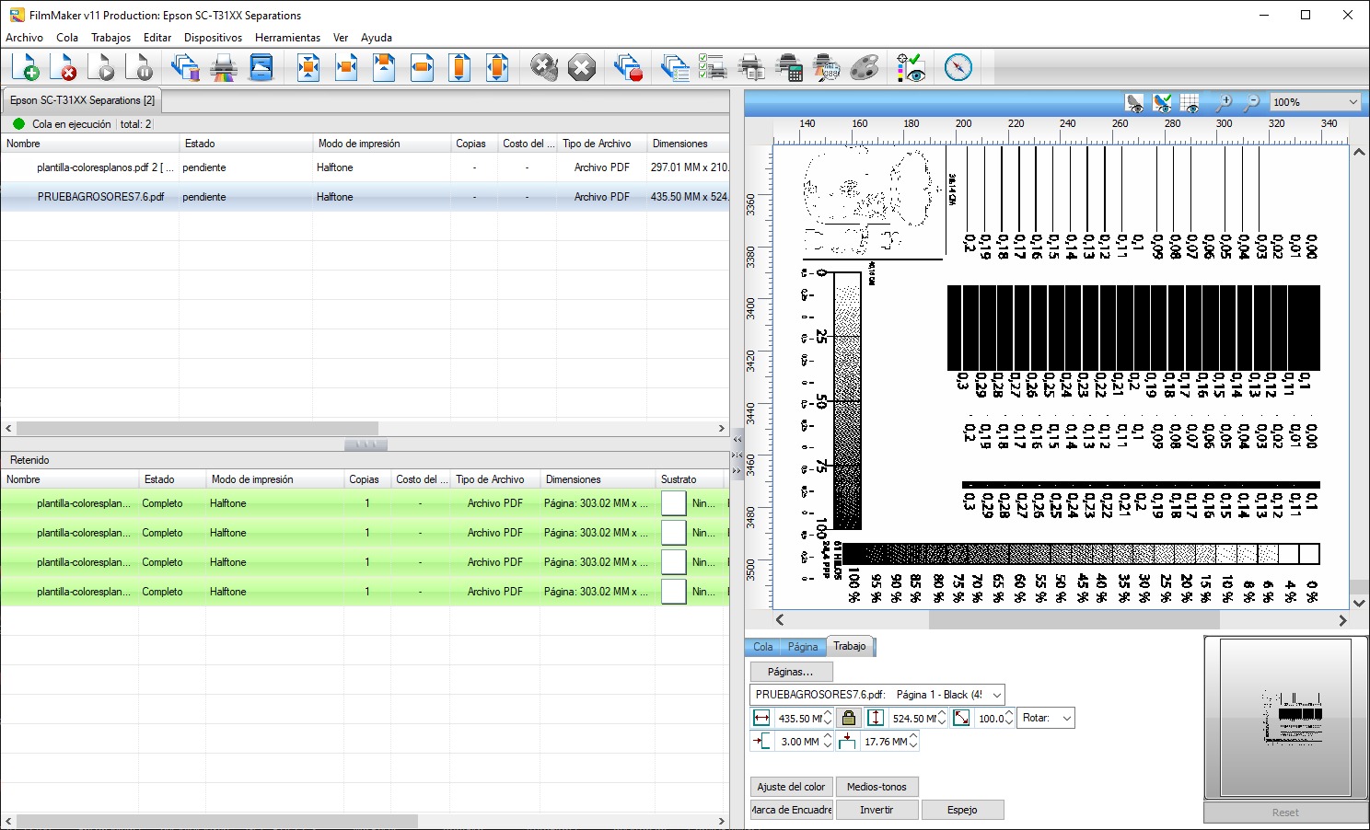1370x830 pixels.
Task: Click the fit page height icon
Action: (459, 67)
